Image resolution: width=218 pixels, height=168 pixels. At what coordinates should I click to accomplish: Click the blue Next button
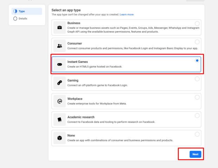point(195,154)
